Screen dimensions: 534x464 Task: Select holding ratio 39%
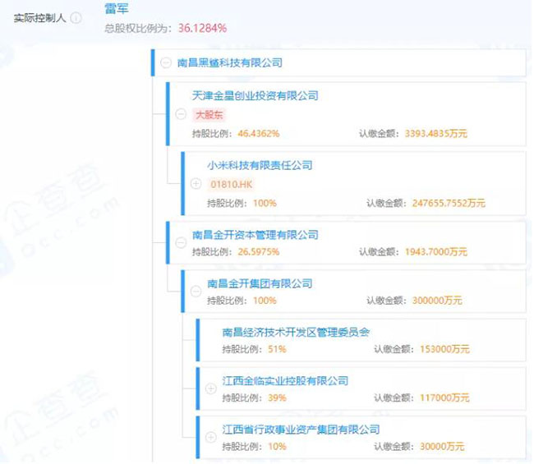pyautogui.click(x=277, y=398)
